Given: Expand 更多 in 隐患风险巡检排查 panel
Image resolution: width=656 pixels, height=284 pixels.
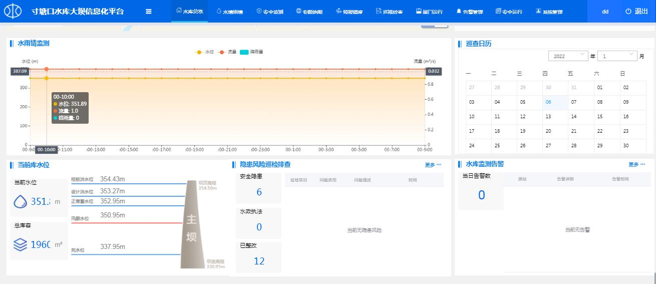Looking at the screenshot, I should (x=433, y=165).
